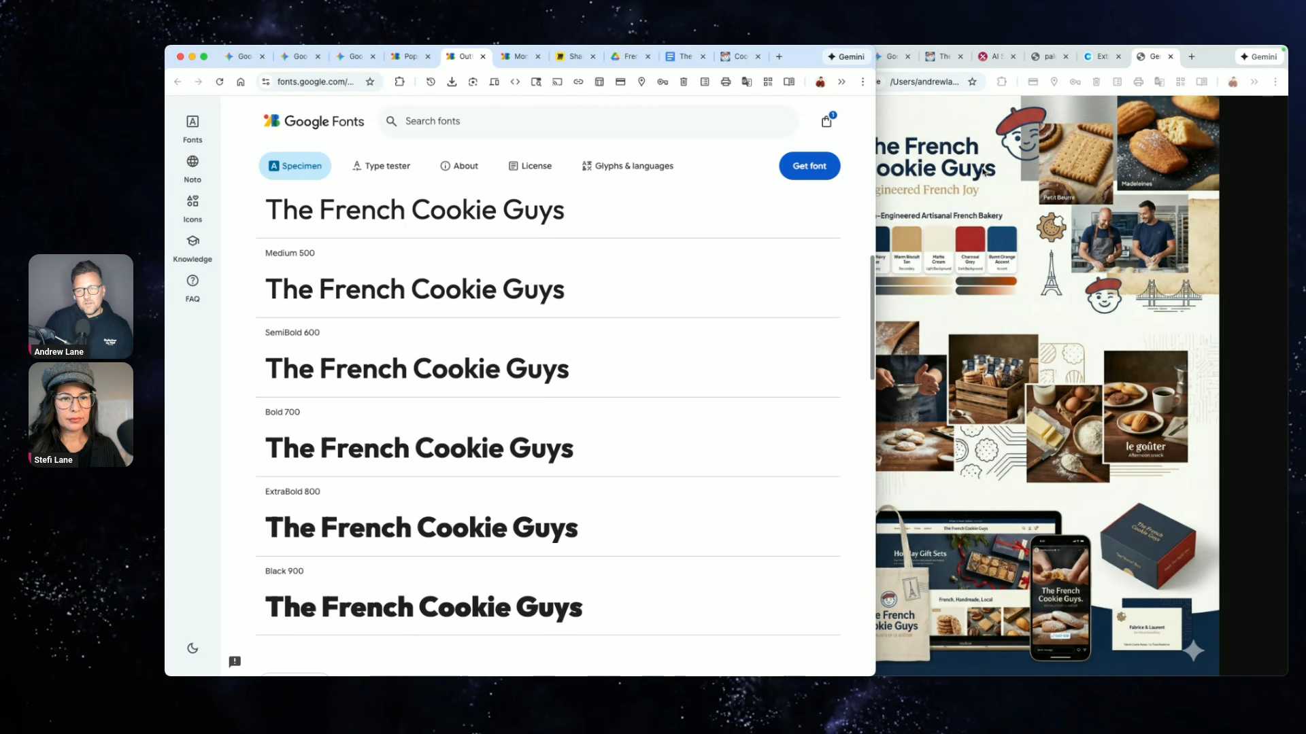Open new tab in left browser window
This screenshot has height=734, width=1306.
click(779, 56)
